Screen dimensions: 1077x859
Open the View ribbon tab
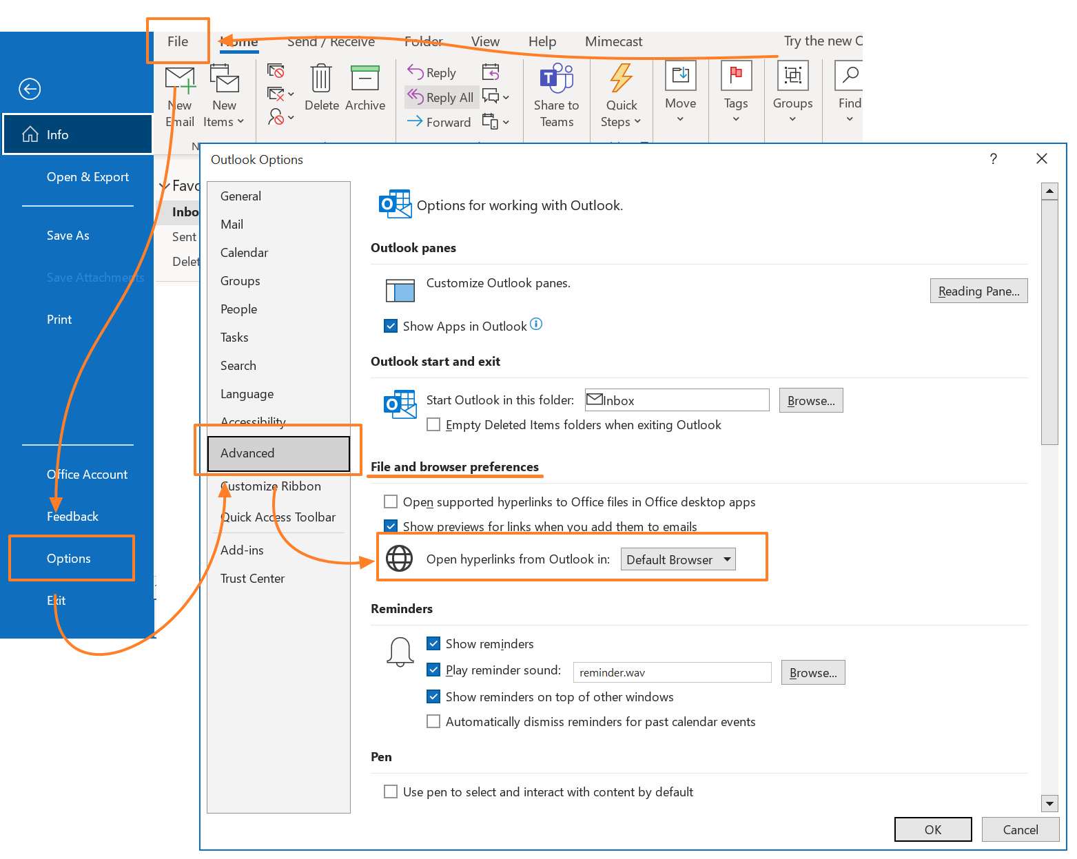point(485,41)
